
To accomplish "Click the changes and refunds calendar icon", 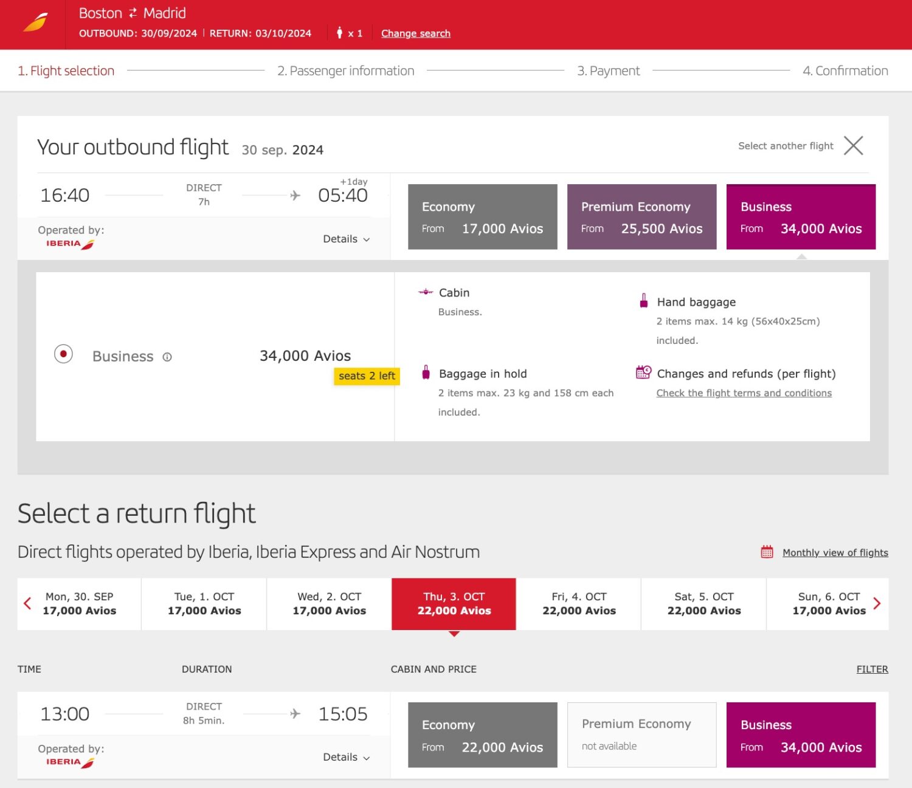I will tap(643, 371).
